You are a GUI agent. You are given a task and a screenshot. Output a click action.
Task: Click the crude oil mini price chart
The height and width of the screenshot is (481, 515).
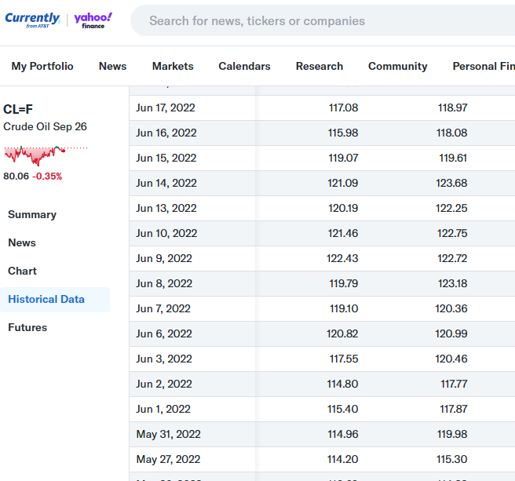[x=46, y=155]
